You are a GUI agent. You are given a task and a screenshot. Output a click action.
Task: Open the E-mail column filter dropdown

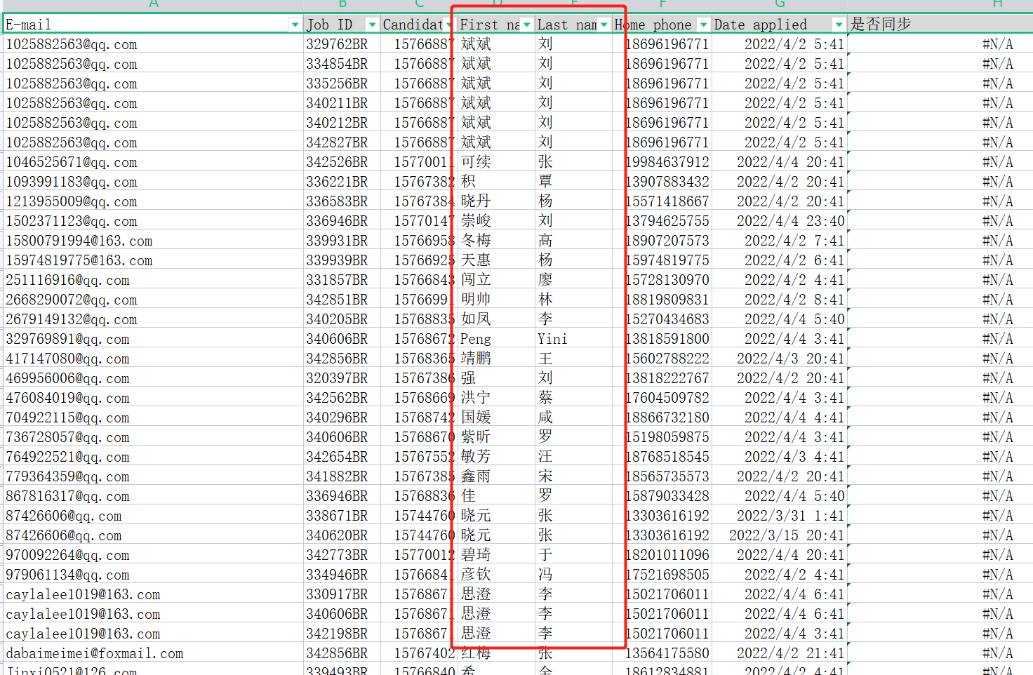pos(295,25)
